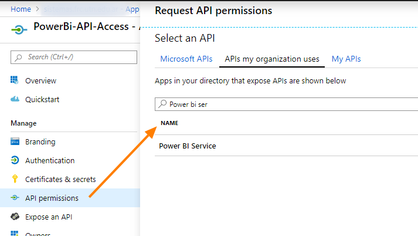Viewport: 418px width, 236px height.
Task: Select API permissions in the sidebar
Action: (x=70, y=198)
